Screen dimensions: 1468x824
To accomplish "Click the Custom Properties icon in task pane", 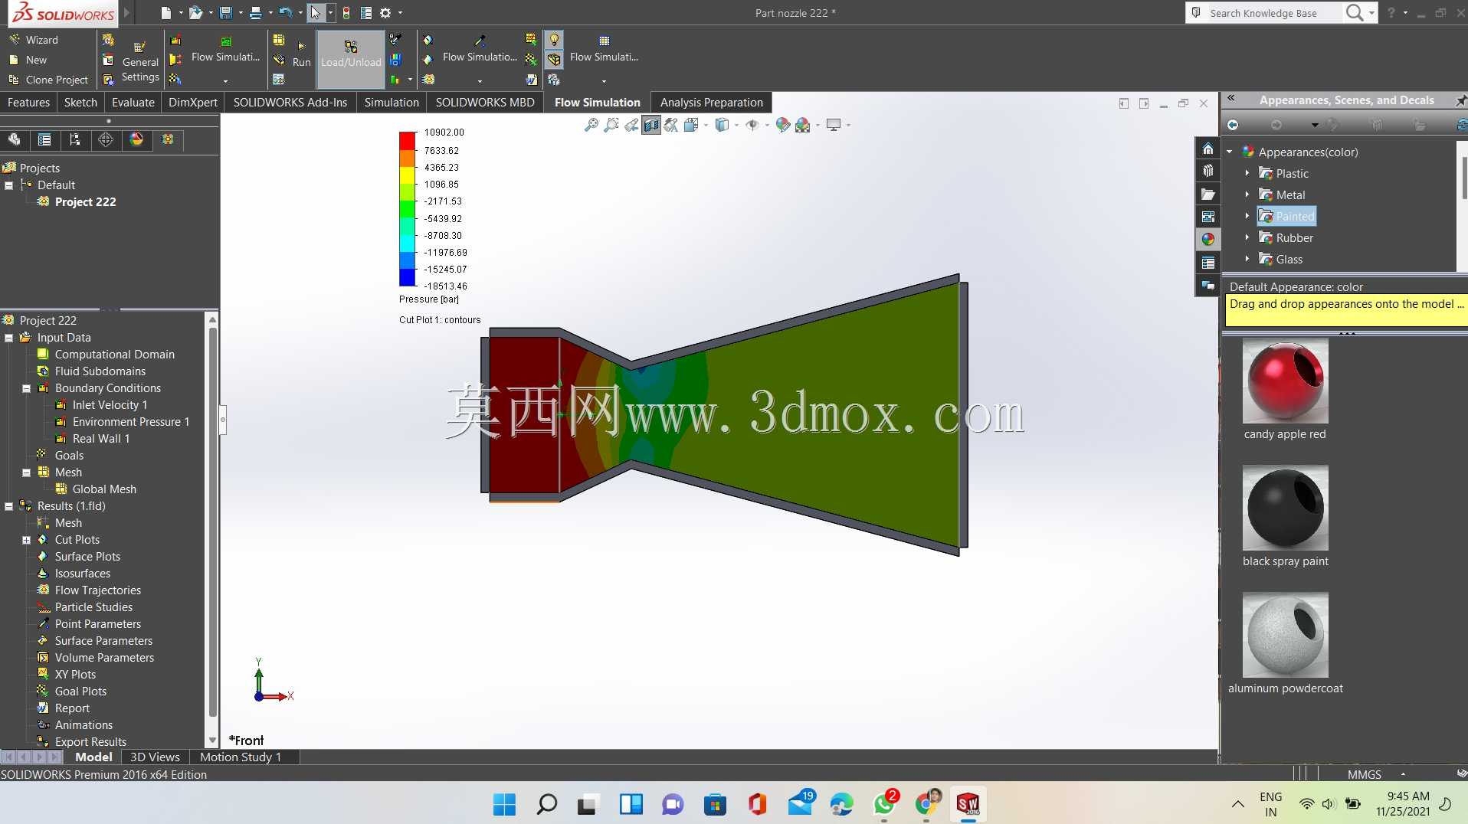I will pyautogui.click(x=1207, y=263).
